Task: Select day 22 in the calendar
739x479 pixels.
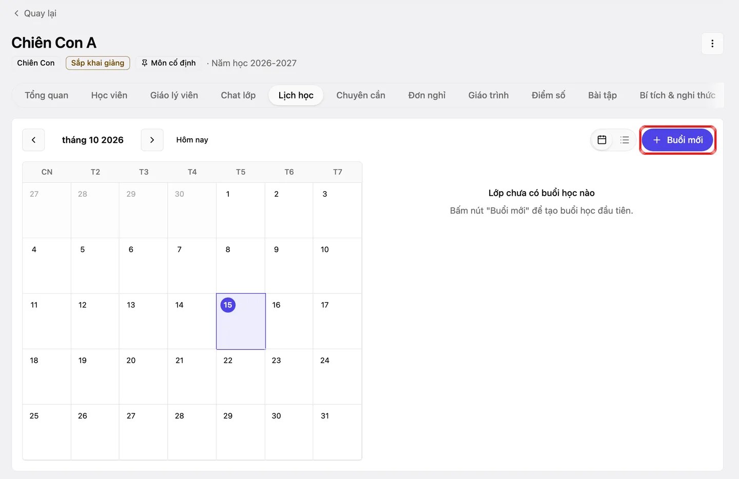Action: tap(241, 377)
